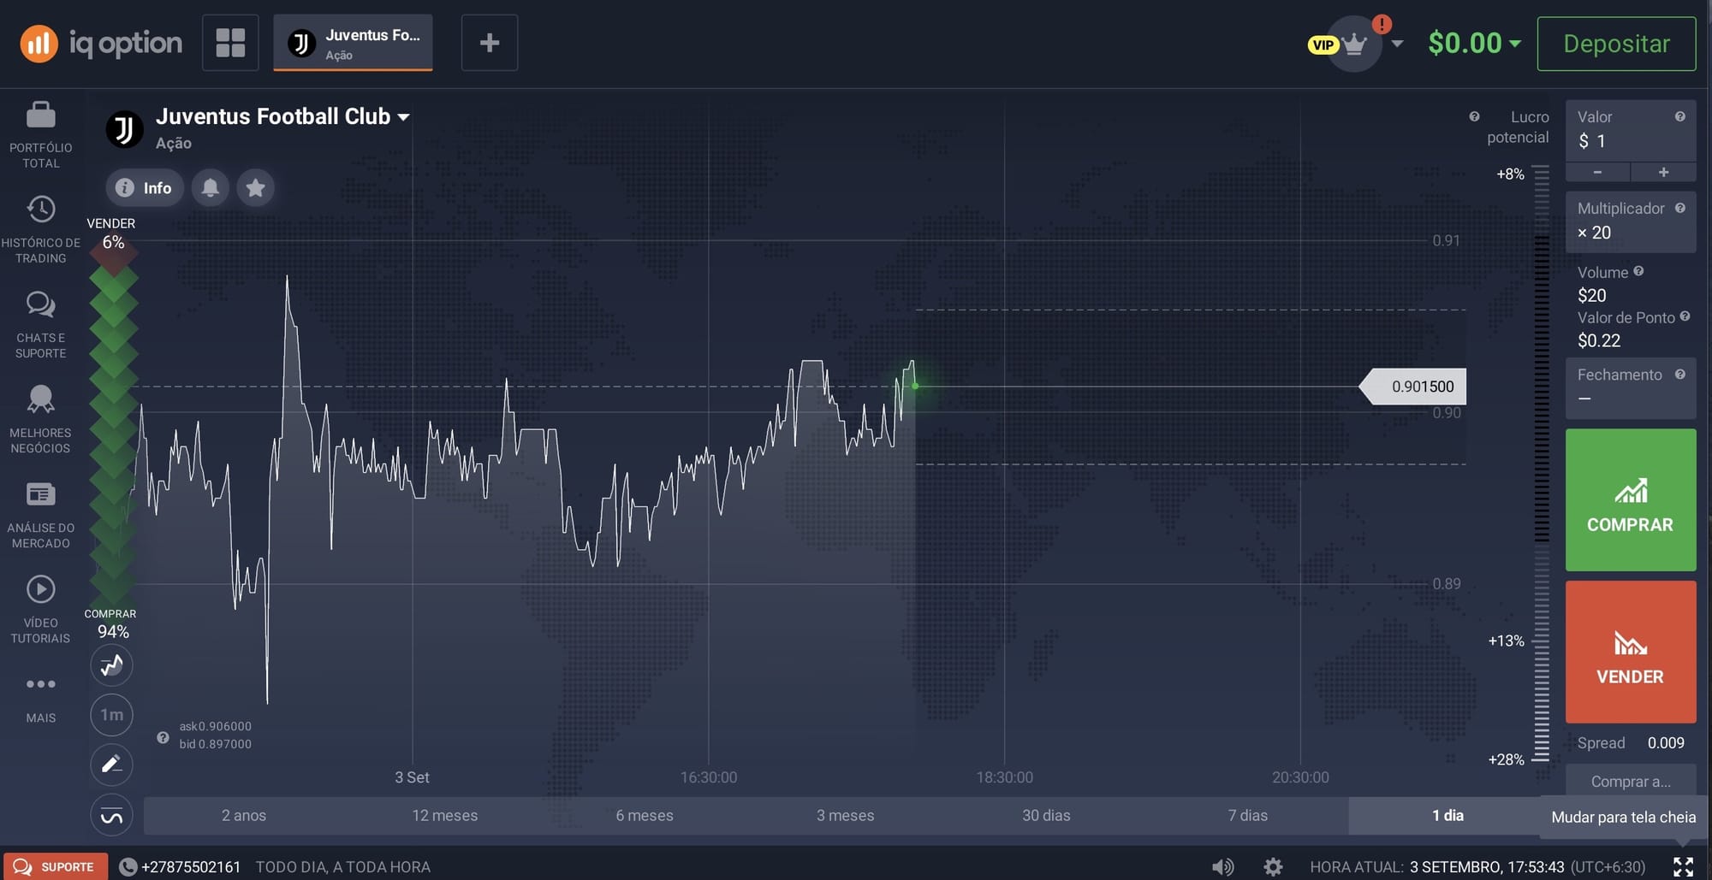
Task: Select the 12 meses timeframe
Action: [445, 815]
